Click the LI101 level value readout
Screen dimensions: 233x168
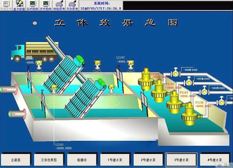[x=63, y=148]
